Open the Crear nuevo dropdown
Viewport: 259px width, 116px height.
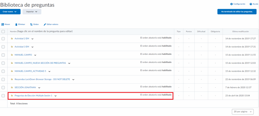tap(10, 12)
